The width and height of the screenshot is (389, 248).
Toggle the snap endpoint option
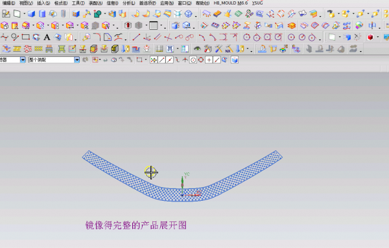click(161, 60)
